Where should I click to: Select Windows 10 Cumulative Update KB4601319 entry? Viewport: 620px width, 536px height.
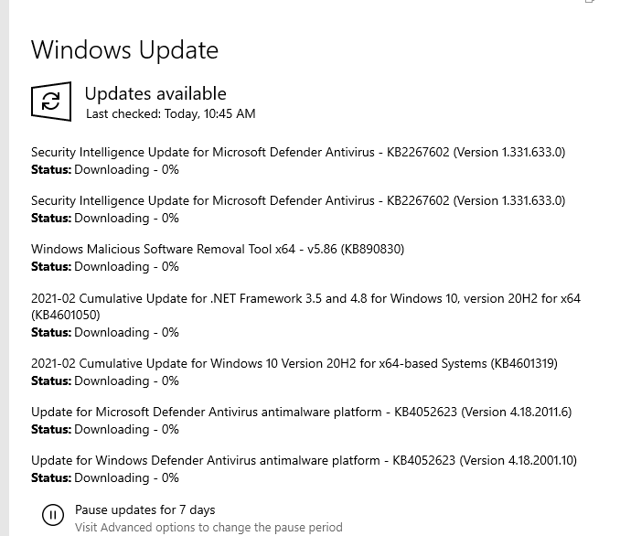[x=294, y=363]
